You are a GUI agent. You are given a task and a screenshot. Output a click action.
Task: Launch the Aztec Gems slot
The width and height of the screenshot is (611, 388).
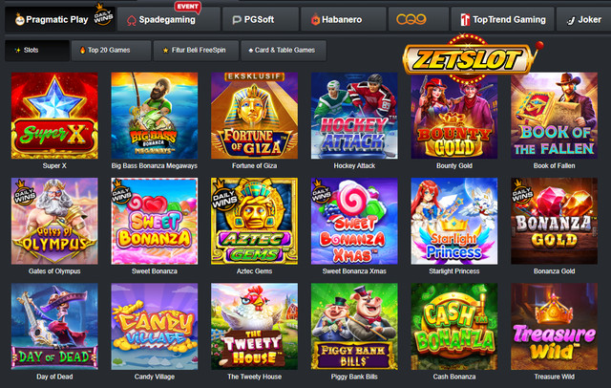(x=255, y=221)
